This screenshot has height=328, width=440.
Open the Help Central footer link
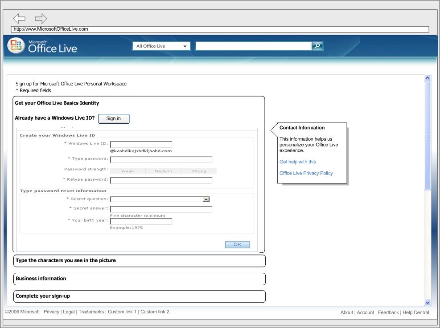click(x=416, y=312)
